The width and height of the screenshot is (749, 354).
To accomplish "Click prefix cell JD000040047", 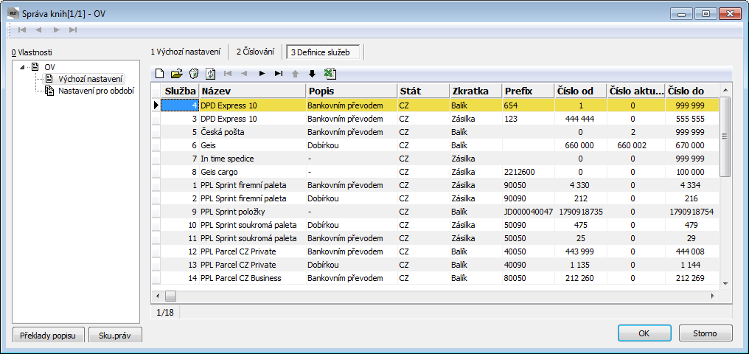I will pyautogui.click(x=529, y=211).
